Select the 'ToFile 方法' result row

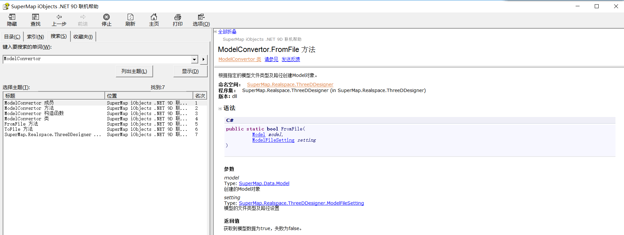point(105,129)
